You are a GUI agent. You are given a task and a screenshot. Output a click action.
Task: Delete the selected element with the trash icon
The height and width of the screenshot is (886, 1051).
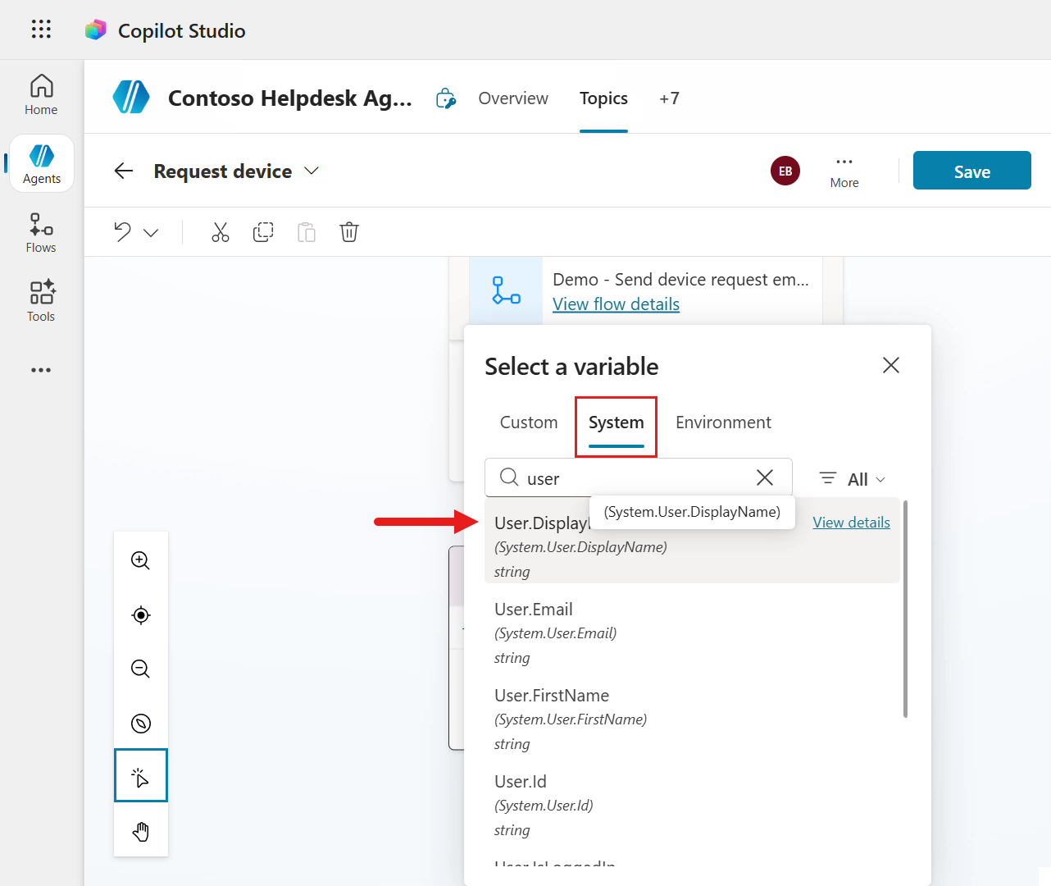coord(349,232)
